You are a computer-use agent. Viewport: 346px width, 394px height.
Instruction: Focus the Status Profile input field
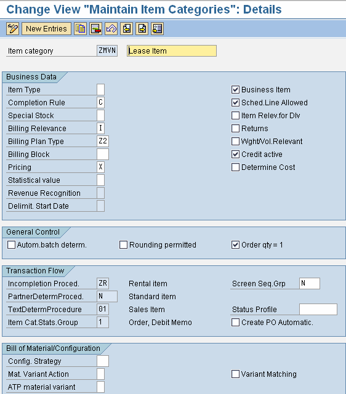tap(318, 309)
